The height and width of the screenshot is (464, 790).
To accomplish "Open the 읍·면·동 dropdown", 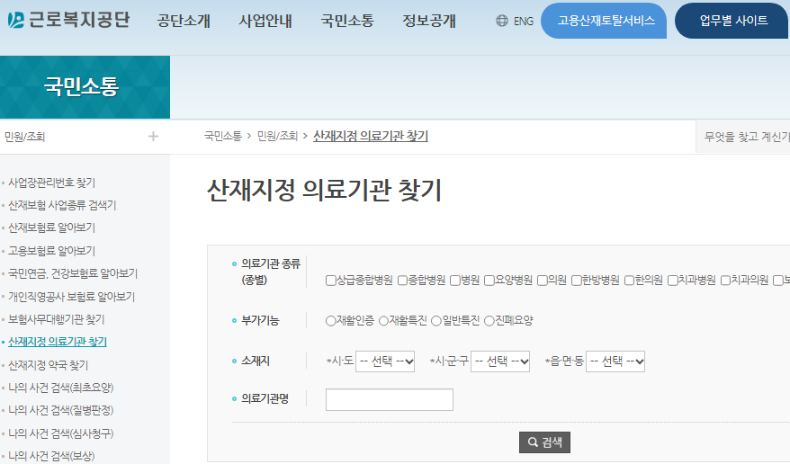I will (x=615, y=361).
